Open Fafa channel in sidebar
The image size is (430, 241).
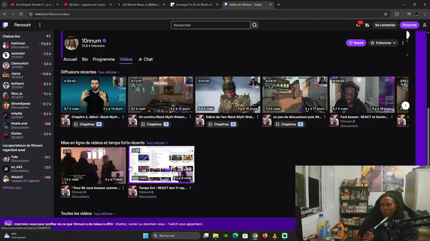pyautogui.click(x=27, y=159)
